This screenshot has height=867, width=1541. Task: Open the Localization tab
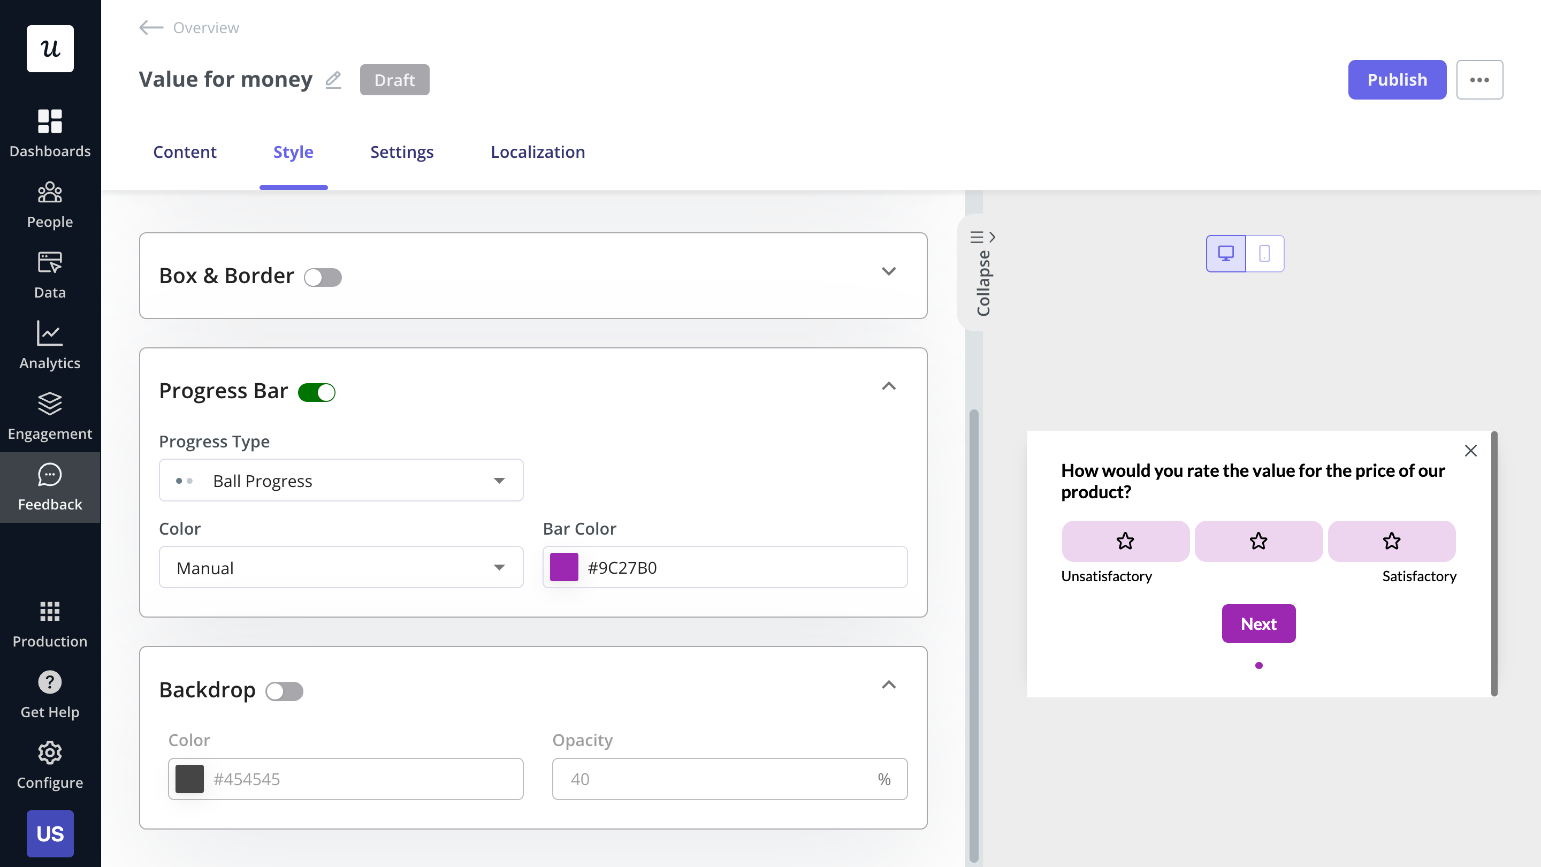[537, 152]
